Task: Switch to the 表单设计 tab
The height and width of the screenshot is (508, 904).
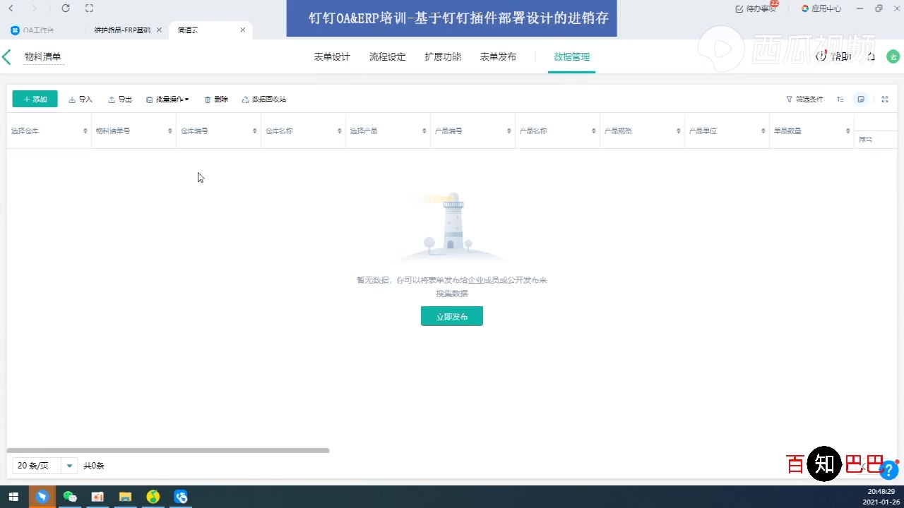Action: click(x=331, y=56)
